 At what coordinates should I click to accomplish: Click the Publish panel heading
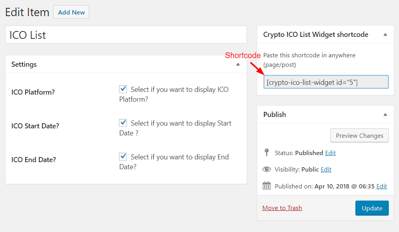tap(275, 115)
